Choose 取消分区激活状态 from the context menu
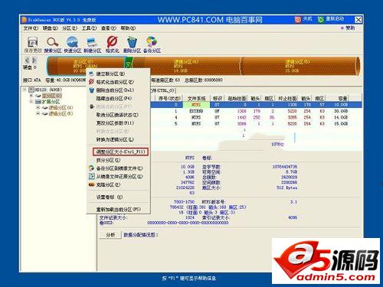 117,115
